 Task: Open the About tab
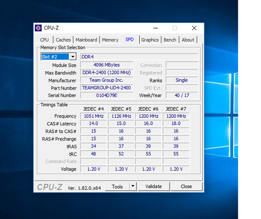(188, 40)
